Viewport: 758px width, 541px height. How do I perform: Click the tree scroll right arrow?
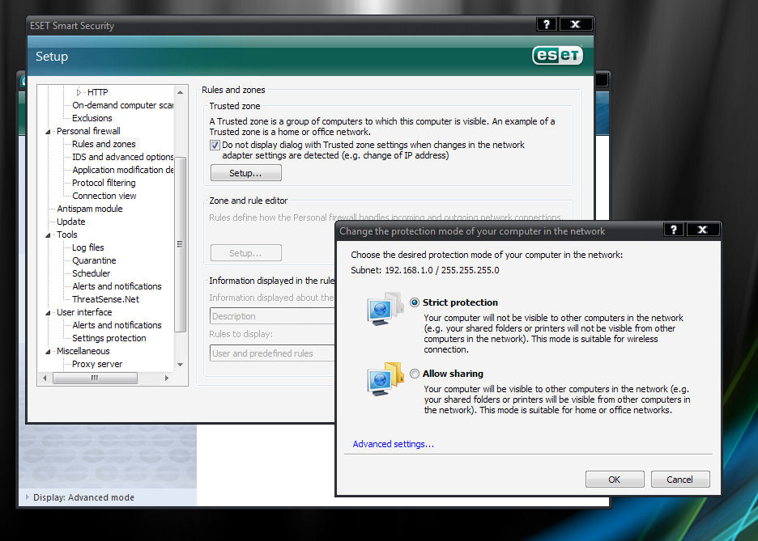pos(167,378)
